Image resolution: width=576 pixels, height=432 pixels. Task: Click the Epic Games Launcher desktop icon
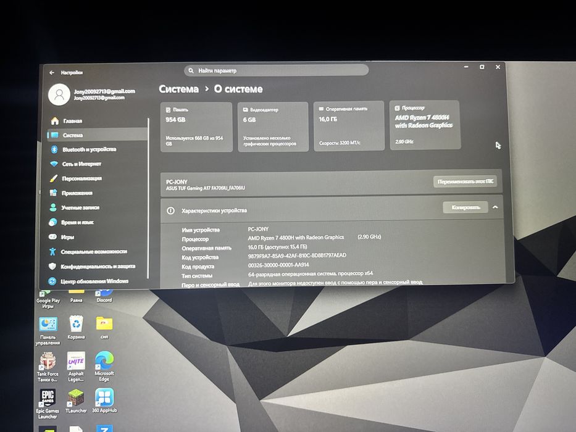(48, 404)
